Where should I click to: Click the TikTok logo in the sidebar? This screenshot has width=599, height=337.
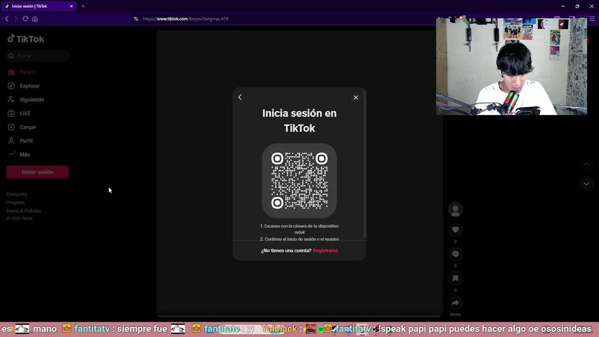pyautogui.click(x=26, y=39)
